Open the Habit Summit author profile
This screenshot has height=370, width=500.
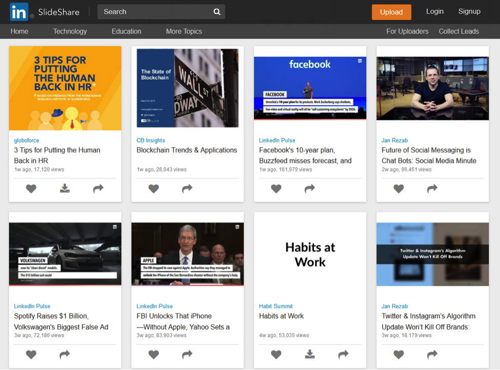point(275,306)
